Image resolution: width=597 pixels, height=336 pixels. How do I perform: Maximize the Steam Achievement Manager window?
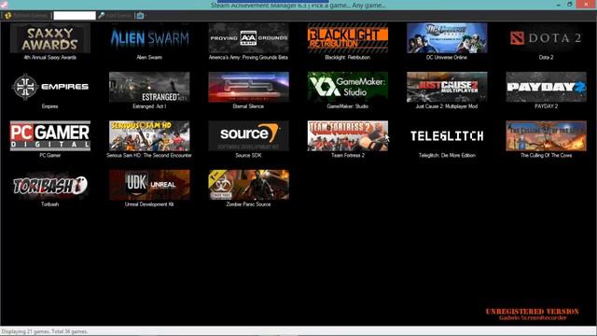click(570, 5)
